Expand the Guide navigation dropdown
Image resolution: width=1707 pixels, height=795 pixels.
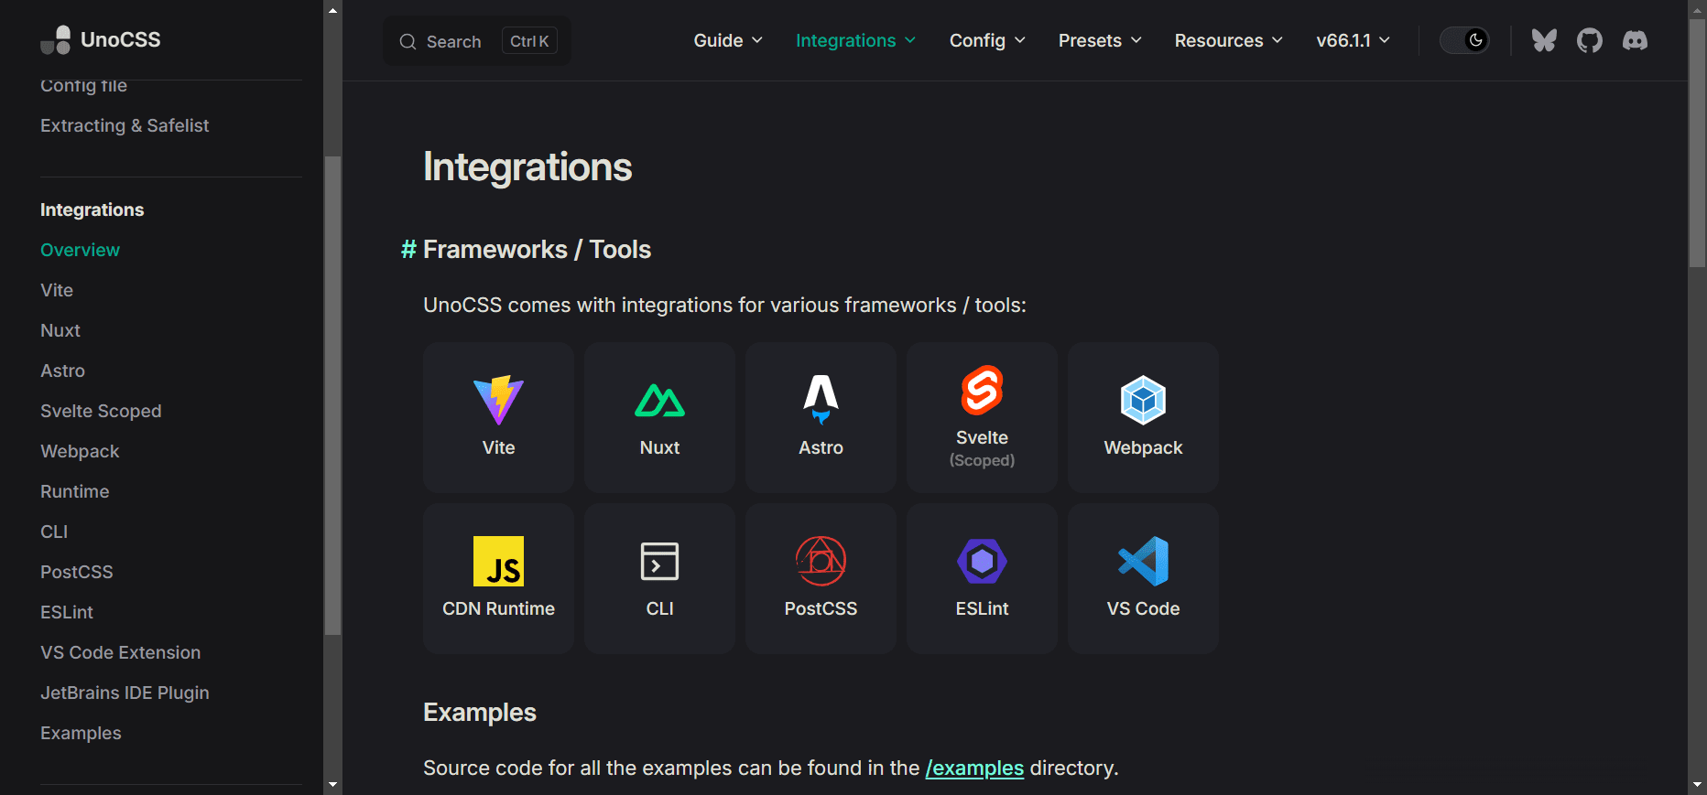[x=728, y=40]
